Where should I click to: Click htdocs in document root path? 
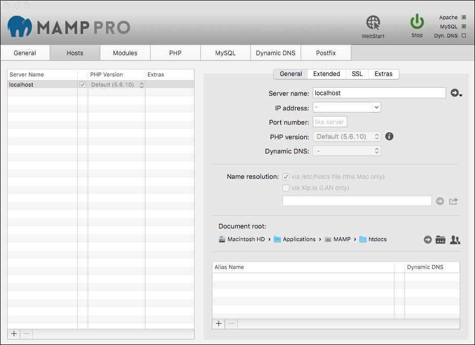378,240
